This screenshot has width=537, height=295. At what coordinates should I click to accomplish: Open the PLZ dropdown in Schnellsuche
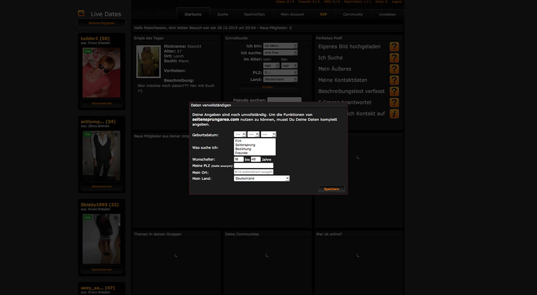(280, 72)
